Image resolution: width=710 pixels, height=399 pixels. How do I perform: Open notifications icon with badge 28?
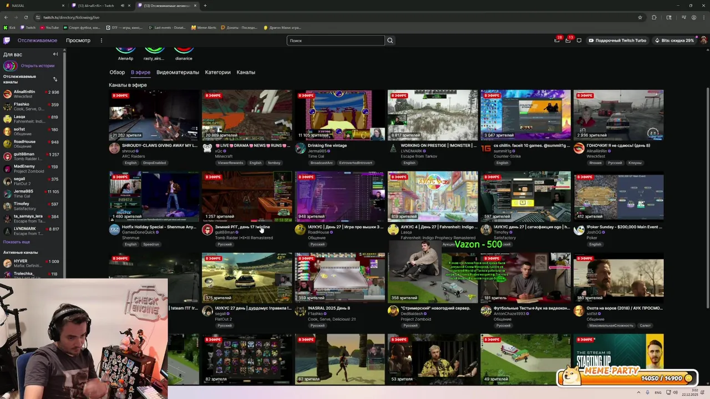557,40
